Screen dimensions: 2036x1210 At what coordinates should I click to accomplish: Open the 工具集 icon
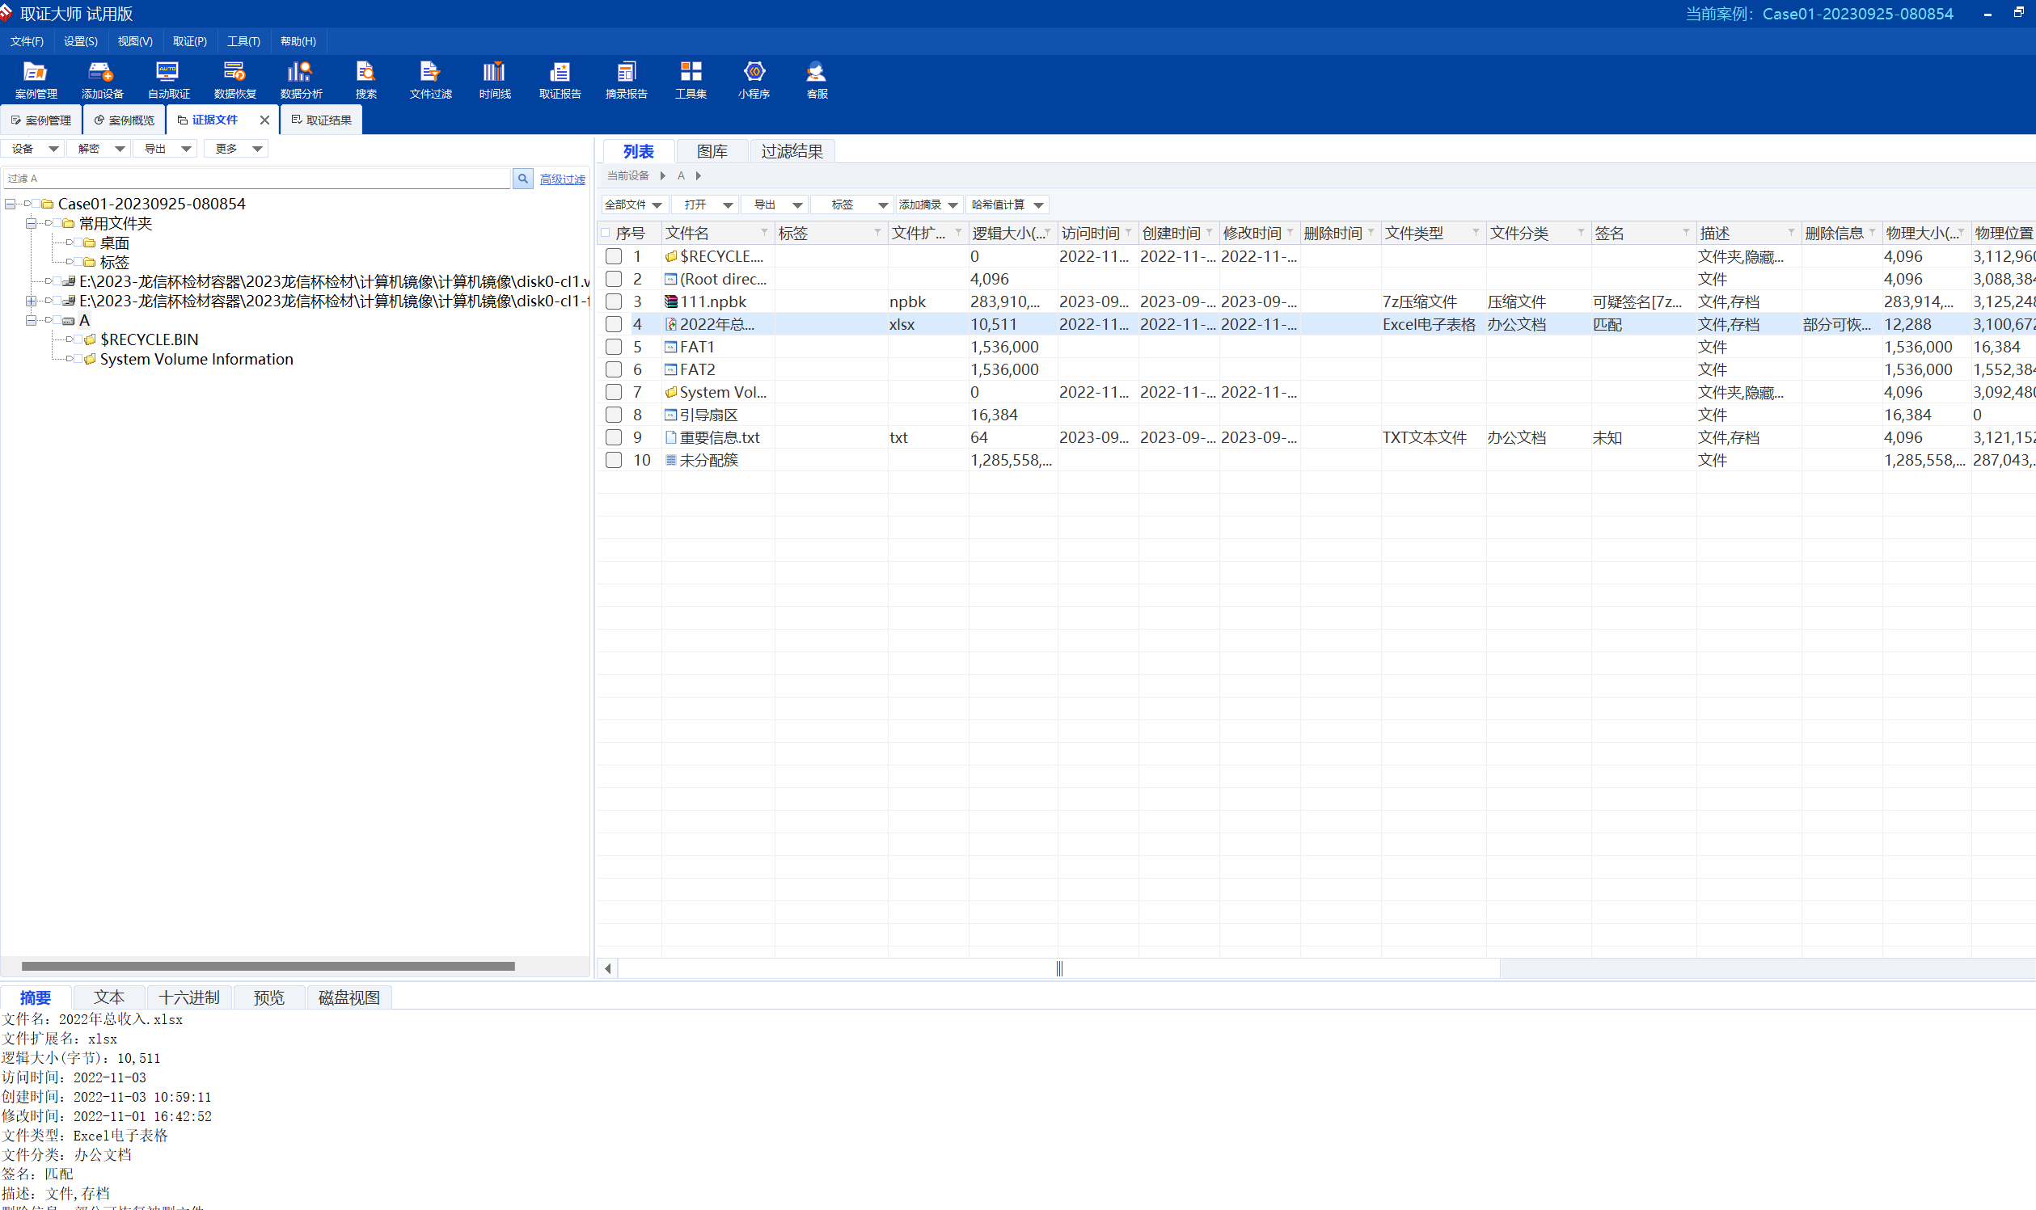690,80
